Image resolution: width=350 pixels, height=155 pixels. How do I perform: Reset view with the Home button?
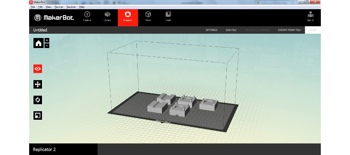tap(38, 43)
